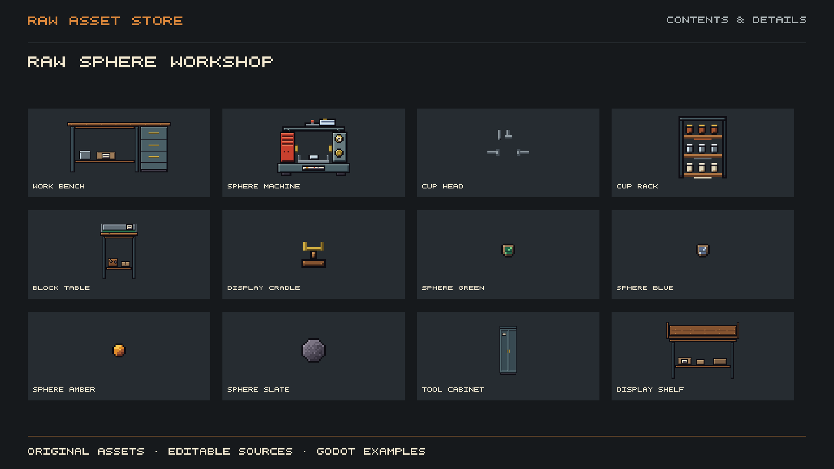Select the Sphere Green gem sprite

(508, 251)
